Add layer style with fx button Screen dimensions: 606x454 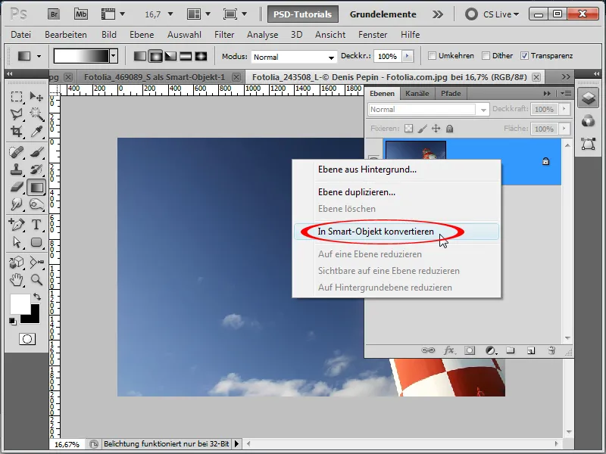coord(448,350)
